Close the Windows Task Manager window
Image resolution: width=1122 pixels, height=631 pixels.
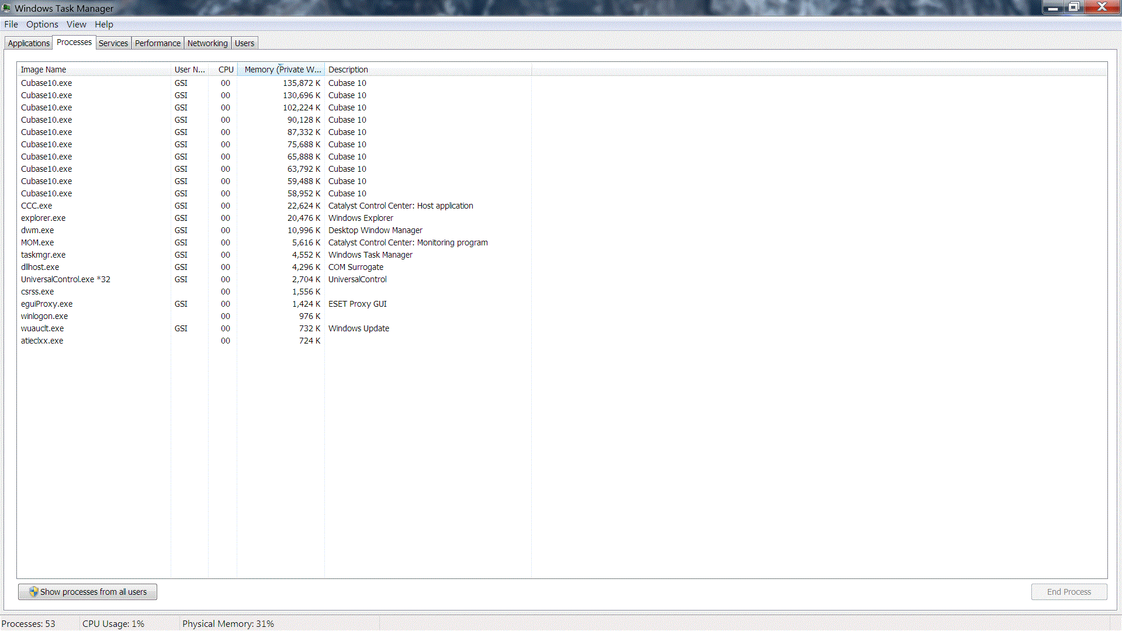(x=1102, y=6)
